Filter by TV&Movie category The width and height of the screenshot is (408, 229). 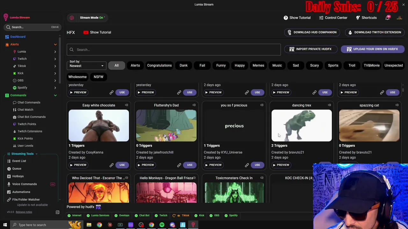[x=372, y=66]
